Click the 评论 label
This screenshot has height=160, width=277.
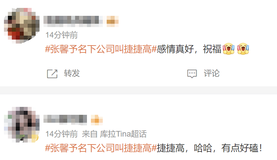coord(212,73)
